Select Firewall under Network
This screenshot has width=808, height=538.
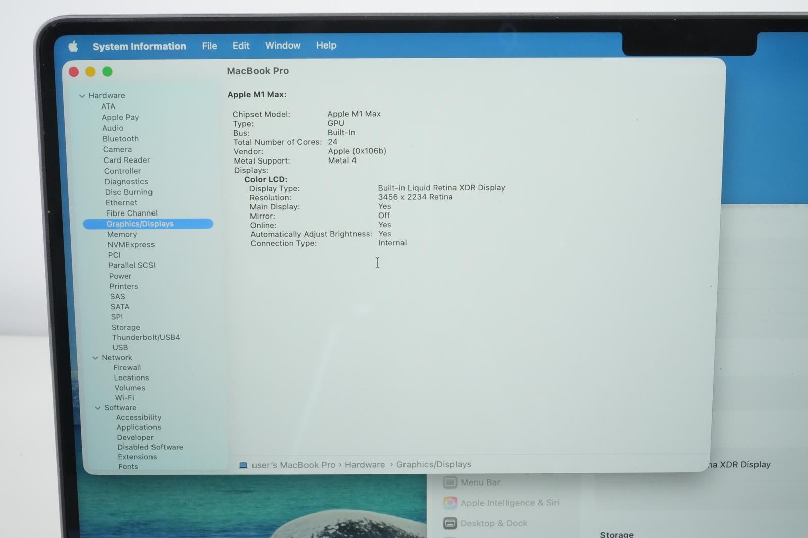click(127, 367)
